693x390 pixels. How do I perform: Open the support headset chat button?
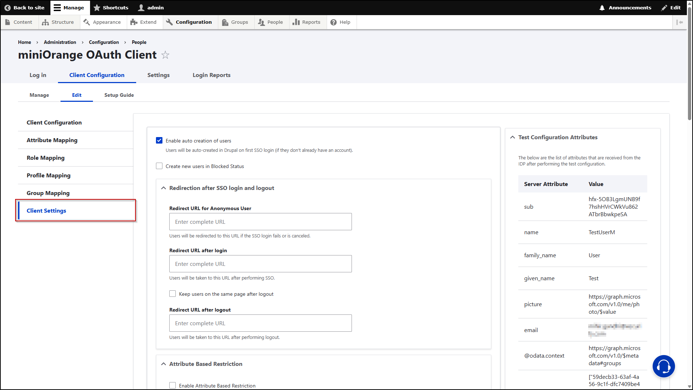(x=663, y=366)
